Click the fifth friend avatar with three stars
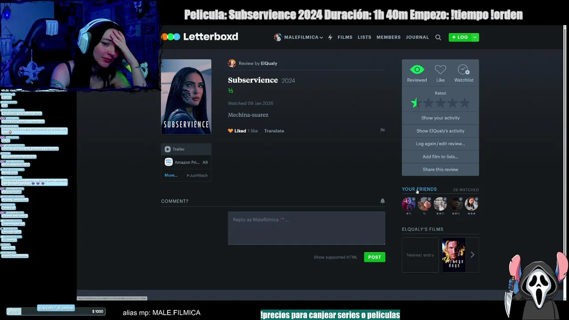569x320 pixels. coord(471,204)
